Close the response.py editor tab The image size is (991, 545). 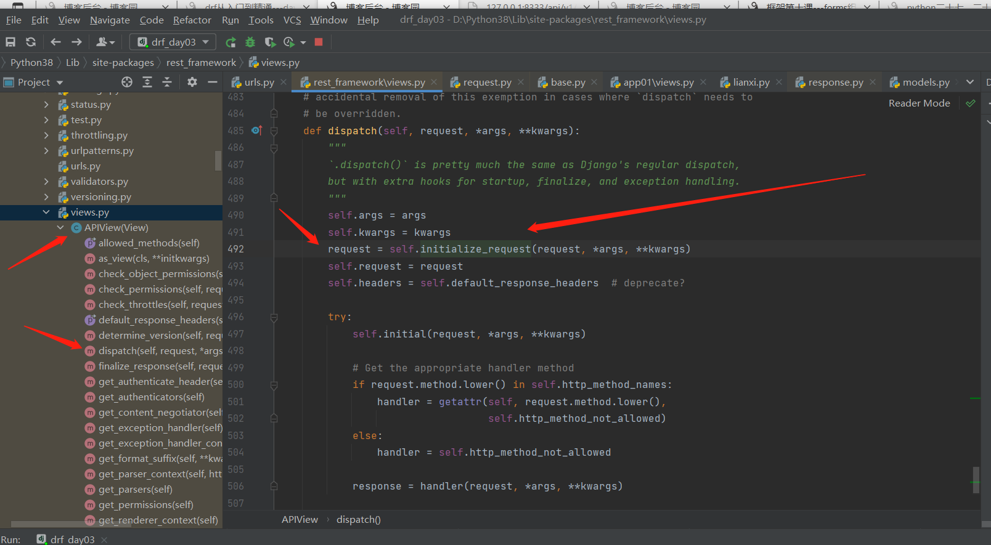873,82
